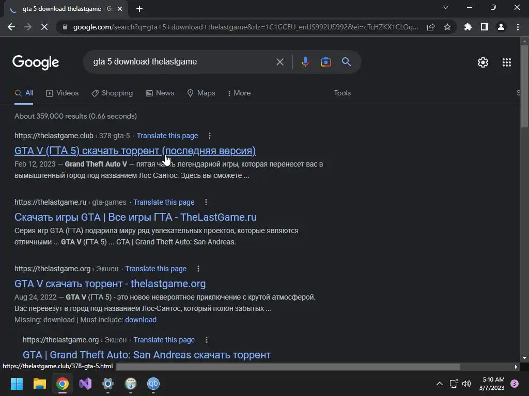Open Chrome's three-dot menu
Screen dimensions: 529x396
[x=518, y=27]
